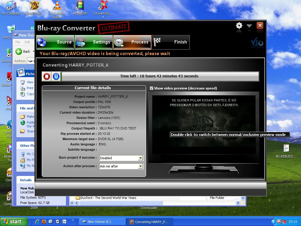Viewport: 301px width, 226px height.
Task: Click the video preview screen
Action: click(204, 124)
